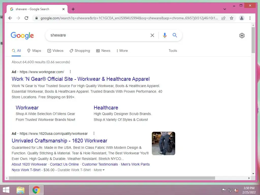
Task: Click the muted volume icon in tray
Action: [x=236, y=190]
